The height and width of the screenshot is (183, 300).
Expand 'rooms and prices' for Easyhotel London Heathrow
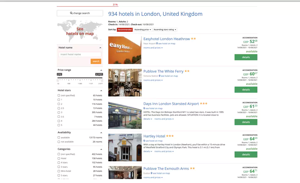pos(152,48)
